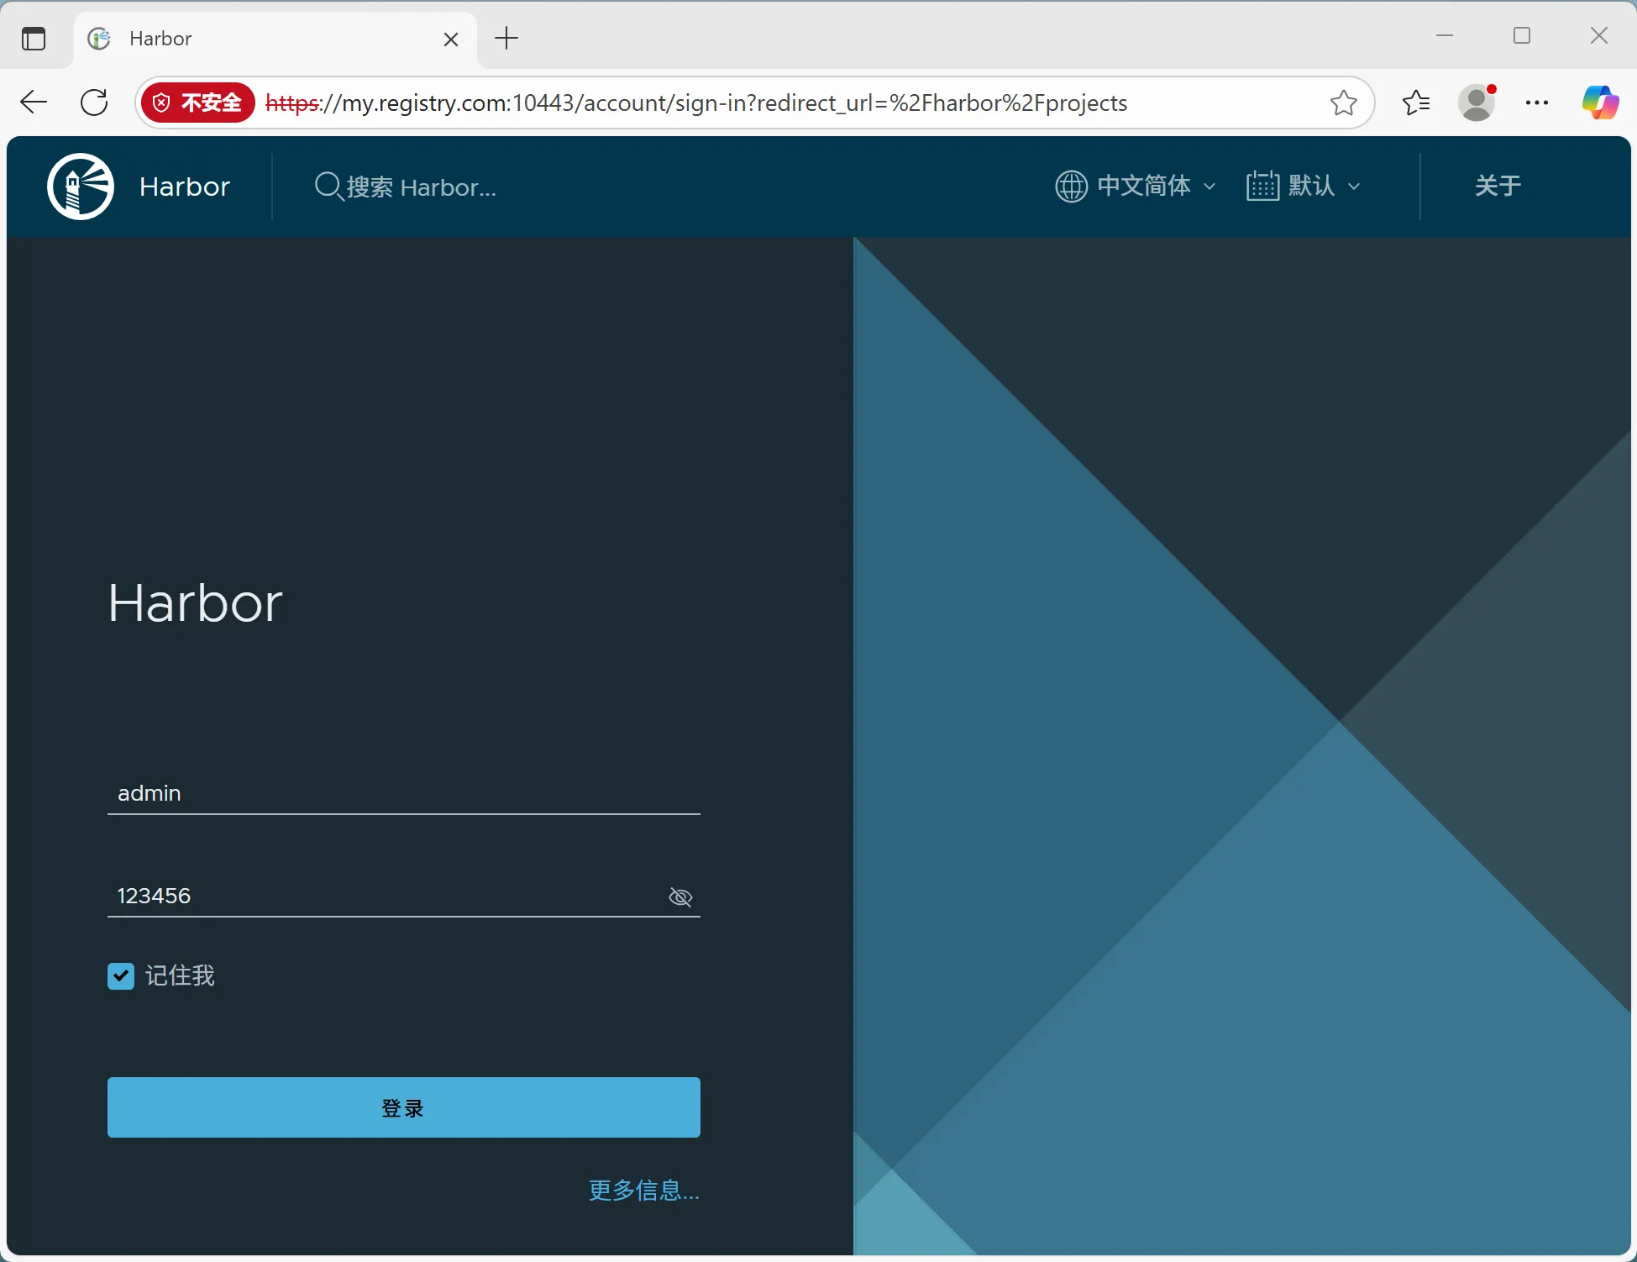The width and height of the screenshot is (1637, 1262).
Task: Click the 不安全 security badge
Action: [198, 103]
